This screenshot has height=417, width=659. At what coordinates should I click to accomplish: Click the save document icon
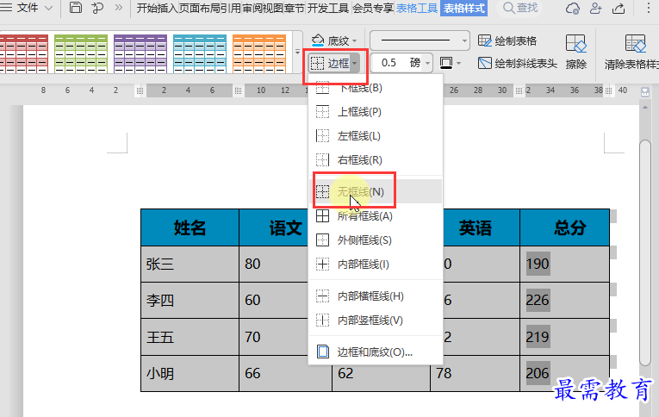(x=75, y=8)
